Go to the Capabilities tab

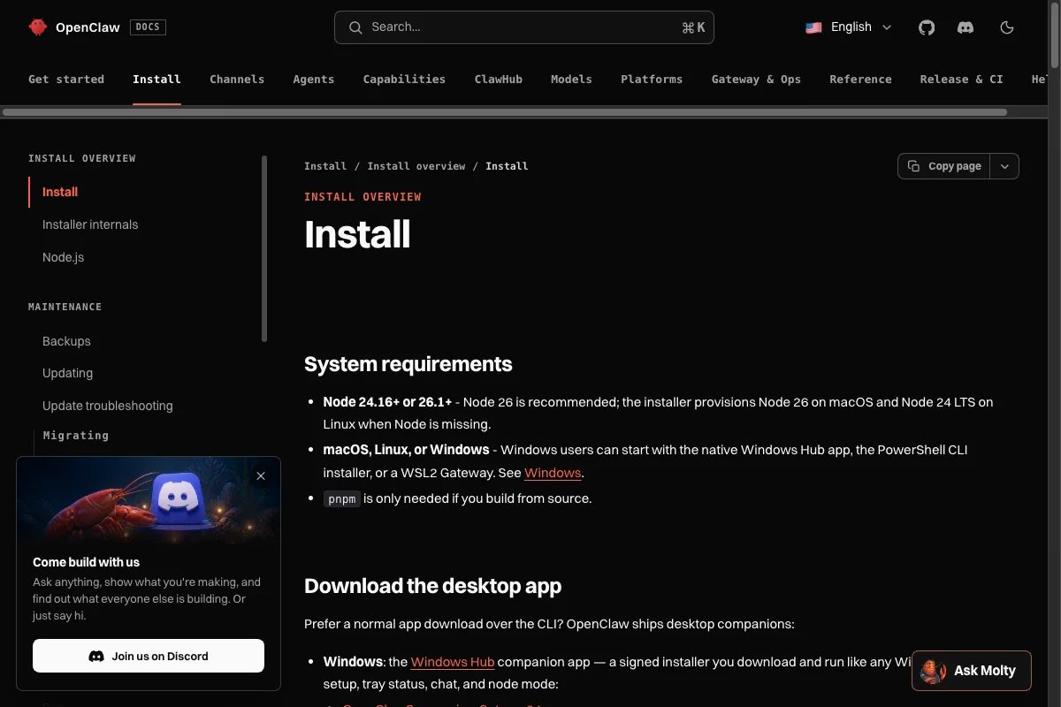(404, 79)
